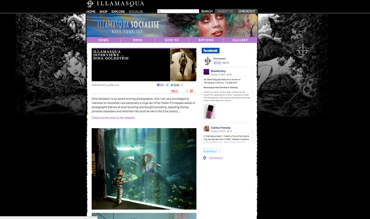370x219 pixels.
Task: Select the purple HOME tab
Action: 103,40
